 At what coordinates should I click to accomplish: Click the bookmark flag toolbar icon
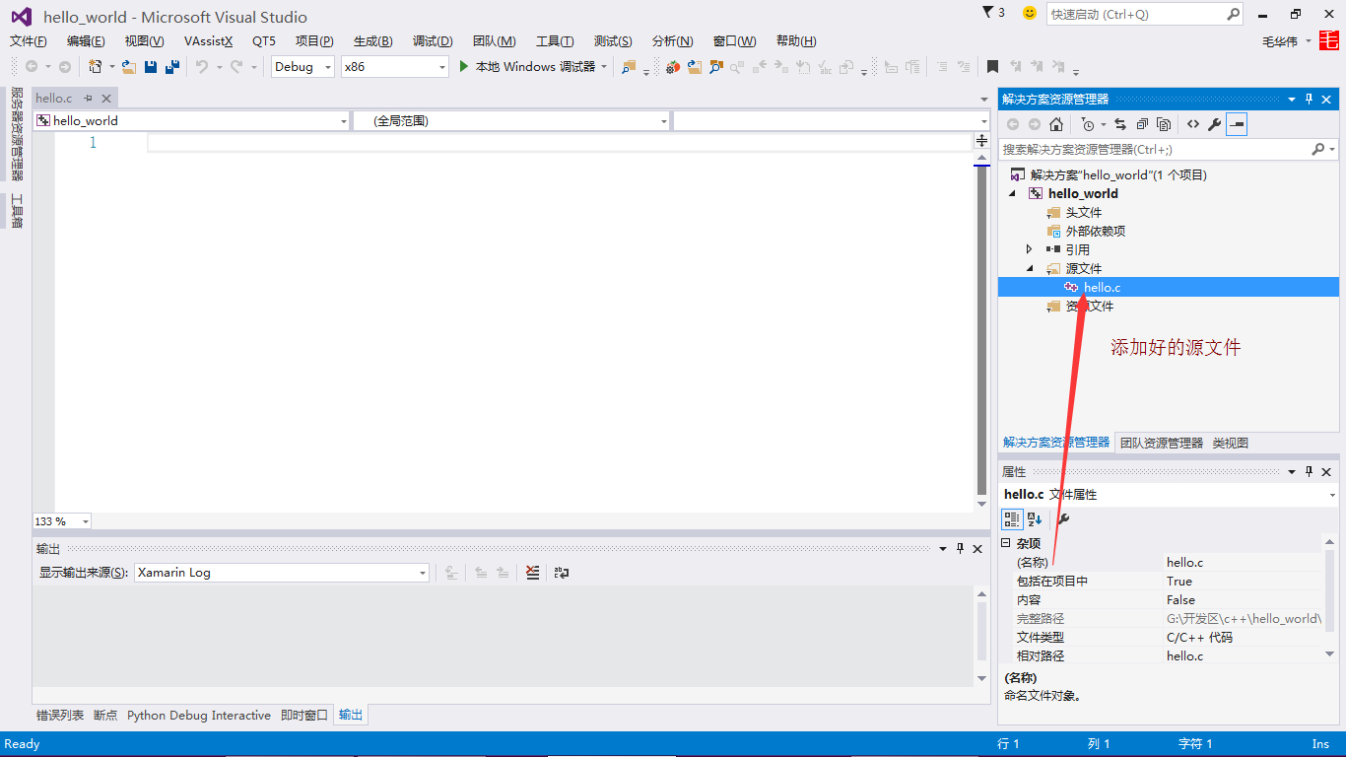pos(992,66)
